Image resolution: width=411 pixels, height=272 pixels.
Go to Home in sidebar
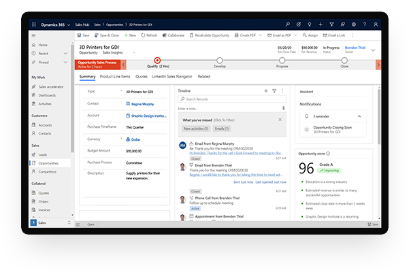[x=43, y=45]
